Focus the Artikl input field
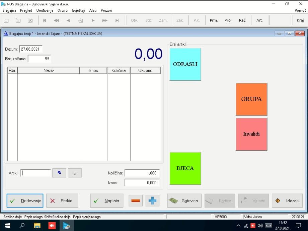Screen dimensions: 308x231 coord(36,173)
